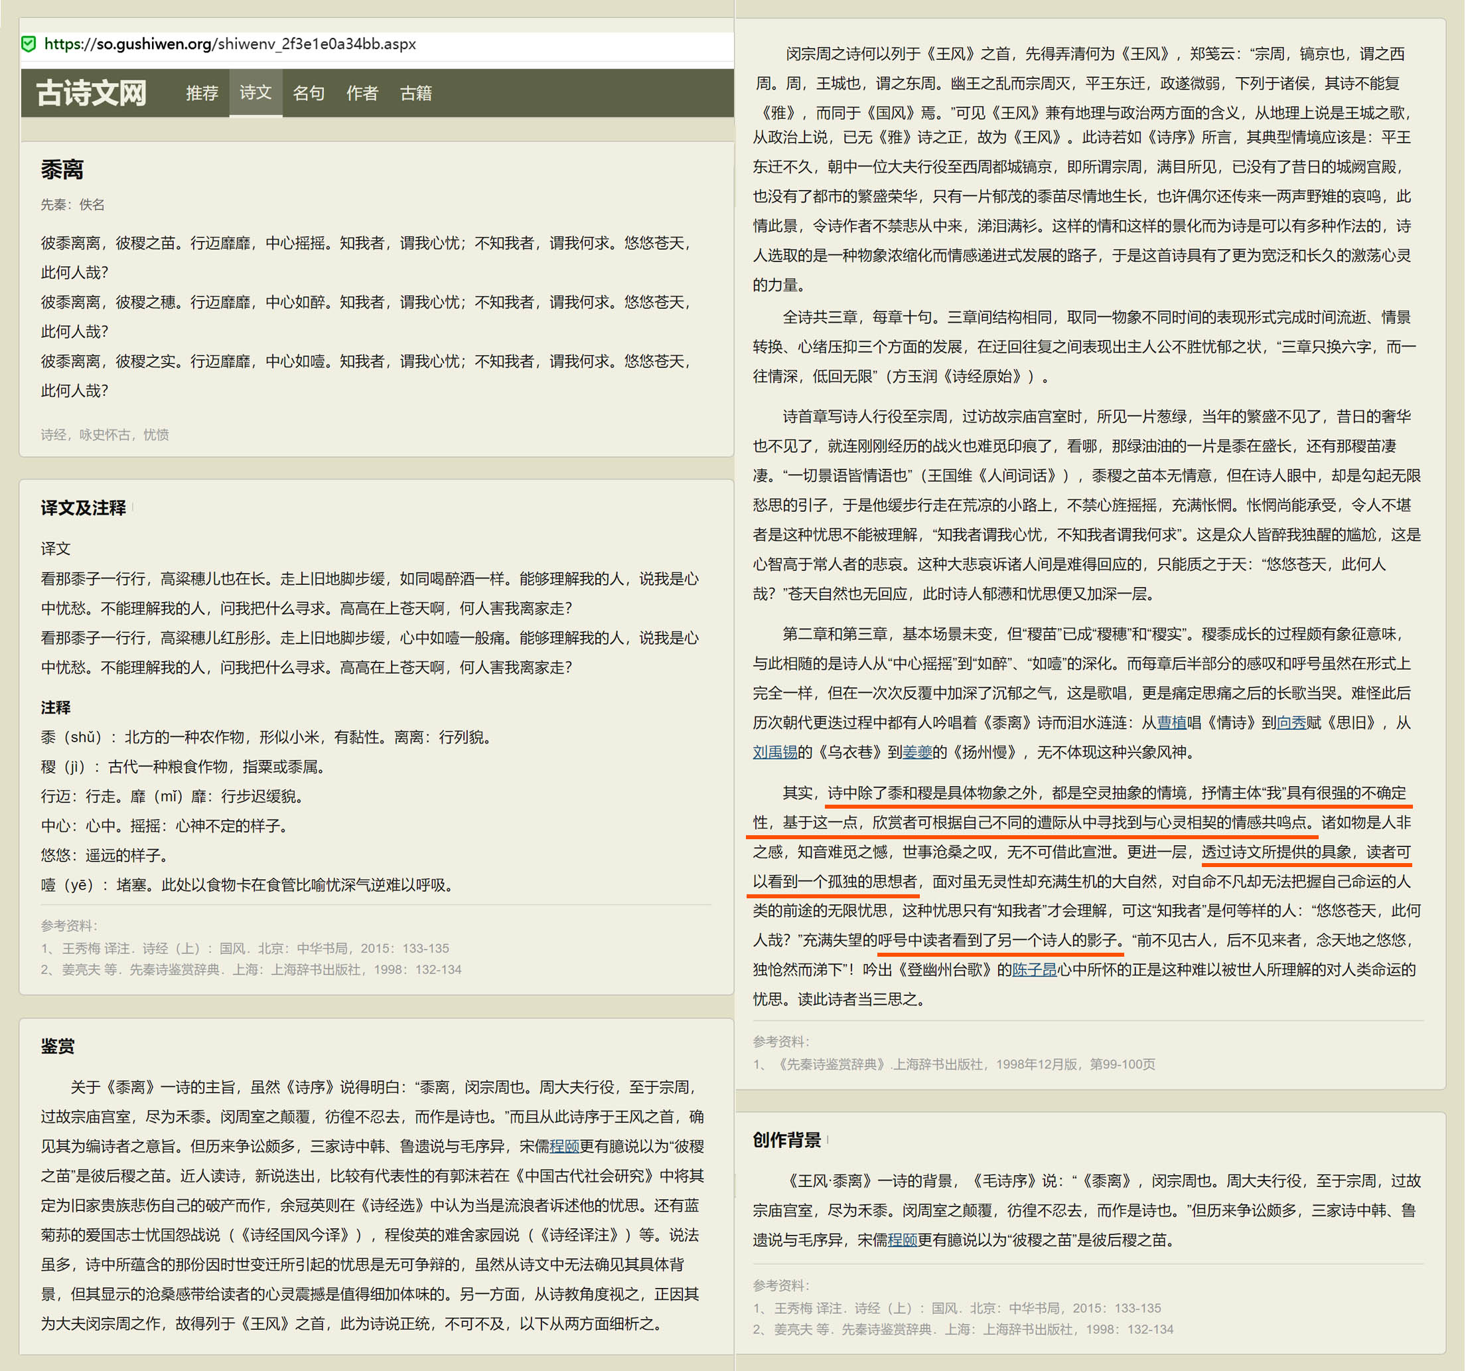Click the 王秀梅 reference under 创作背景
This screenshot has height=1371, width=1466.
tap(956, 1309)
